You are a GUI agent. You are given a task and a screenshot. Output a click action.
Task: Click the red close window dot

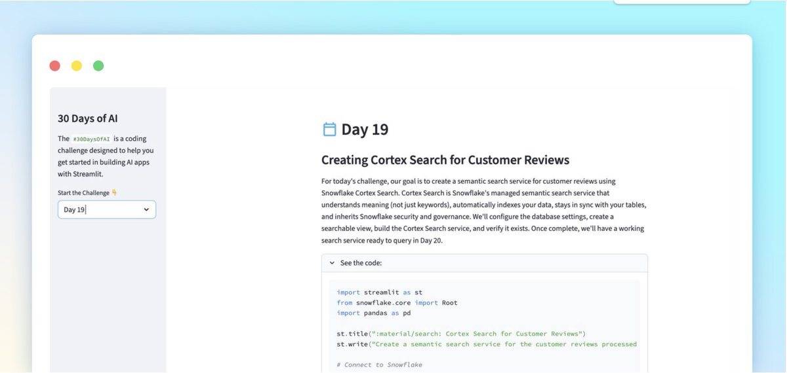pyautogui.click(x=55, y=65)
